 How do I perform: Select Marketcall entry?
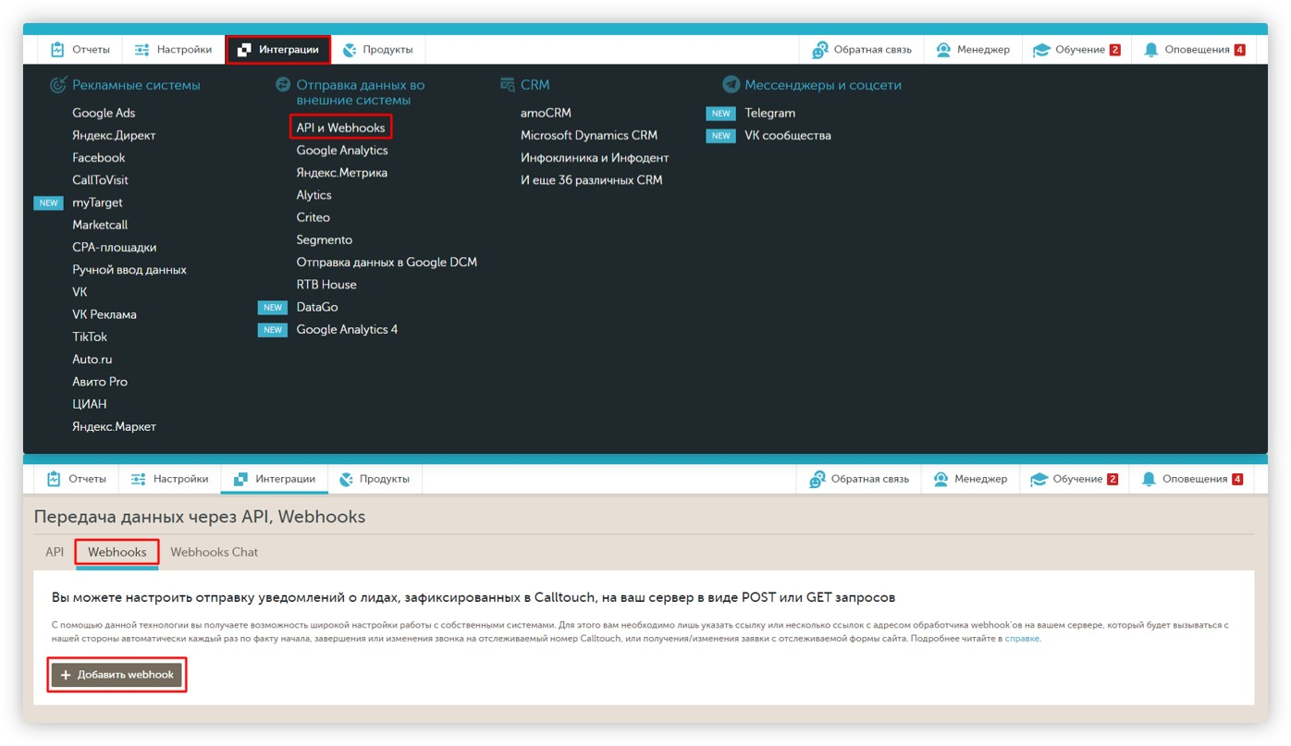pos(100,225)
